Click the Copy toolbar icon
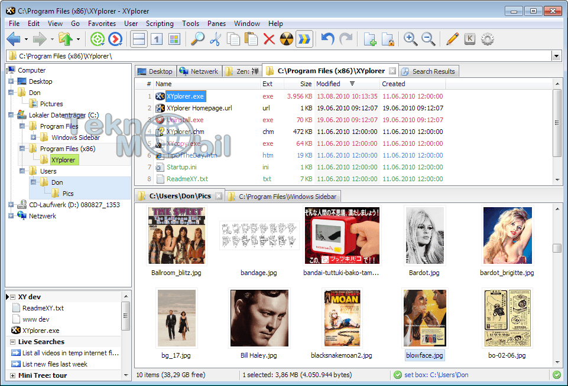568x386 pixels. pyautogui.click(x=233, y=39)
